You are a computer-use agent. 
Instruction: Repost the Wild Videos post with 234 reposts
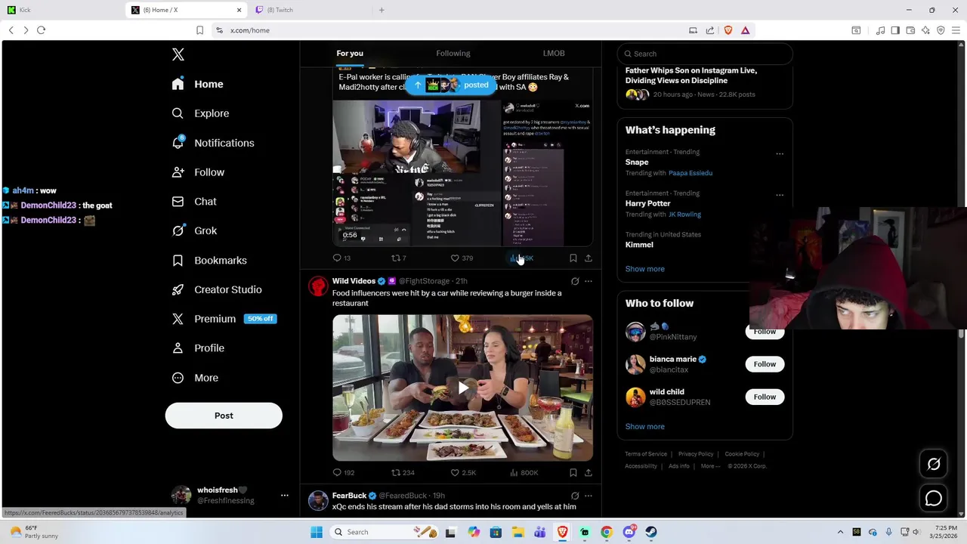[x=403, y=473]
